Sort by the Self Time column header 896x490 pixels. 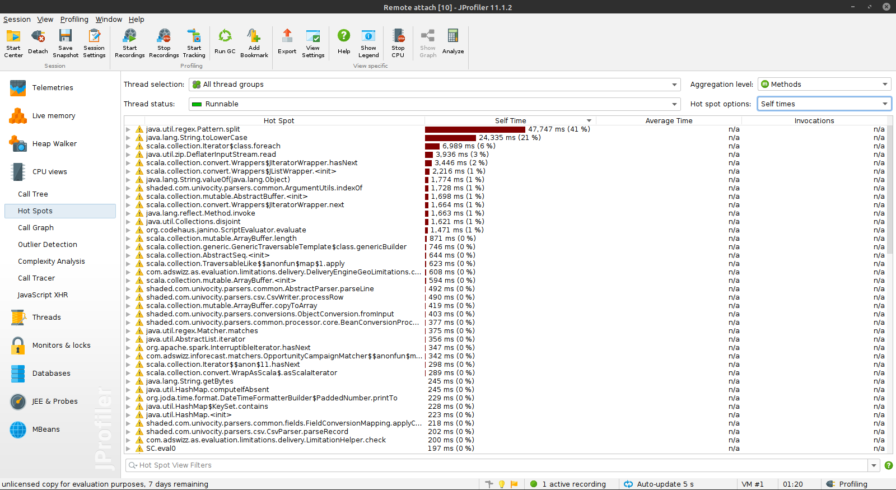pos(510,121)
